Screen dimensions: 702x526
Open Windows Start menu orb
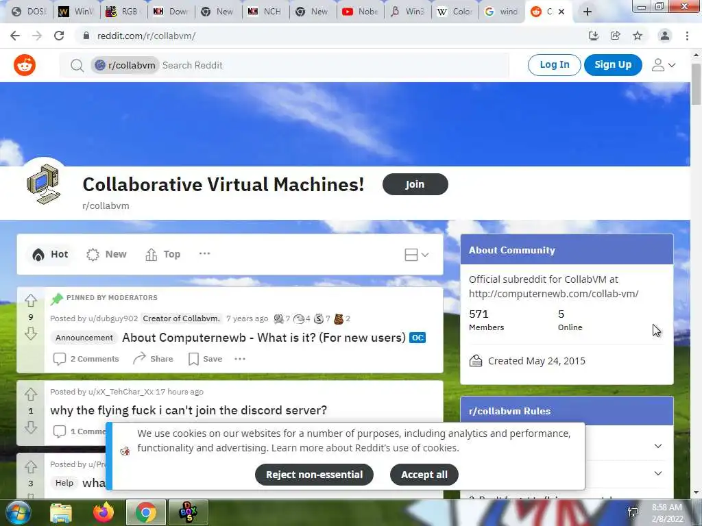pos(18,512)
